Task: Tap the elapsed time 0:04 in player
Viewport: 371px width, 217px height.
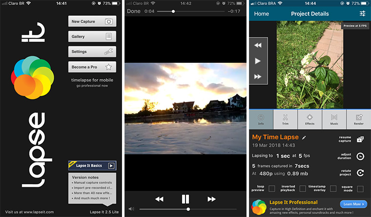Action: click(149, 11)
